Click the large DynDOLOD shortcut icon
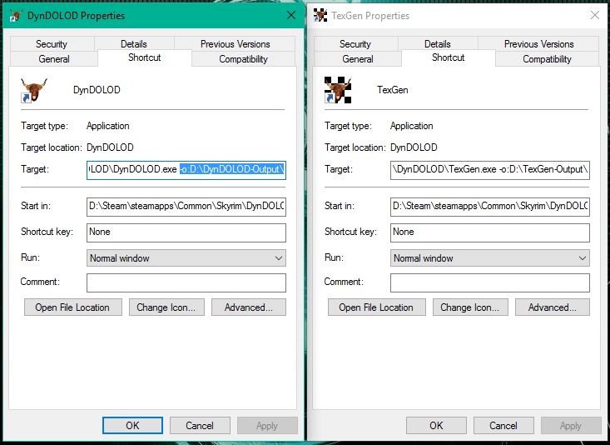The height and width of the screenshot is (445, 610). coord(33,90)
